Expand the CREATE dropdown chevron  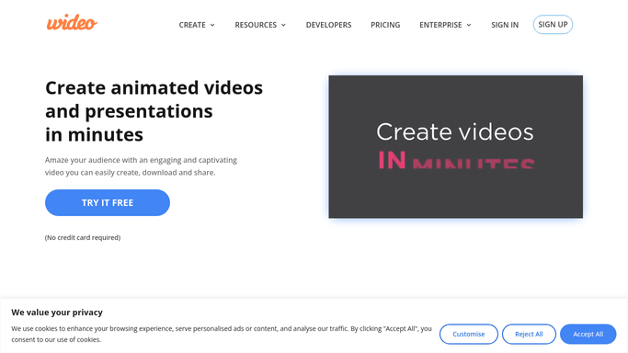click(212, 25)
